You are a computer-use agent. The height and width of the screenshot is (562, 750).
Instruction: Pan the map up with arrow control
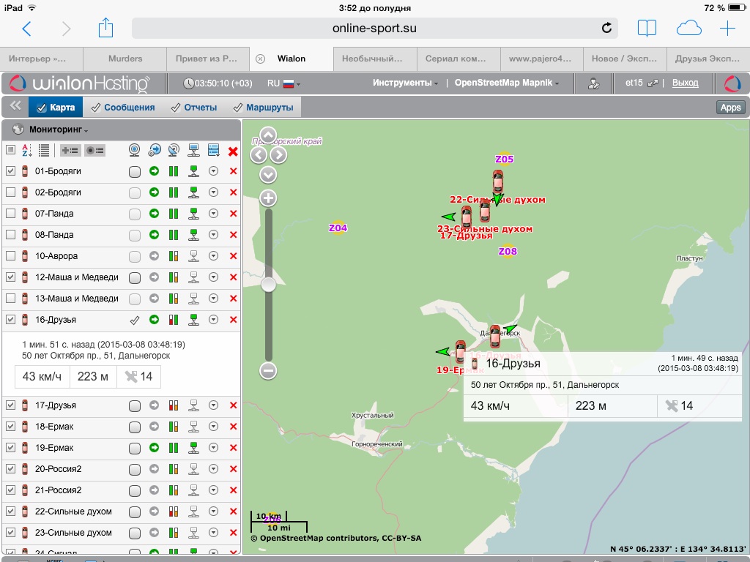point(268,136)
